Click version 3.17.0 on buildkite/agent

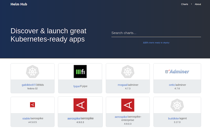177,122
